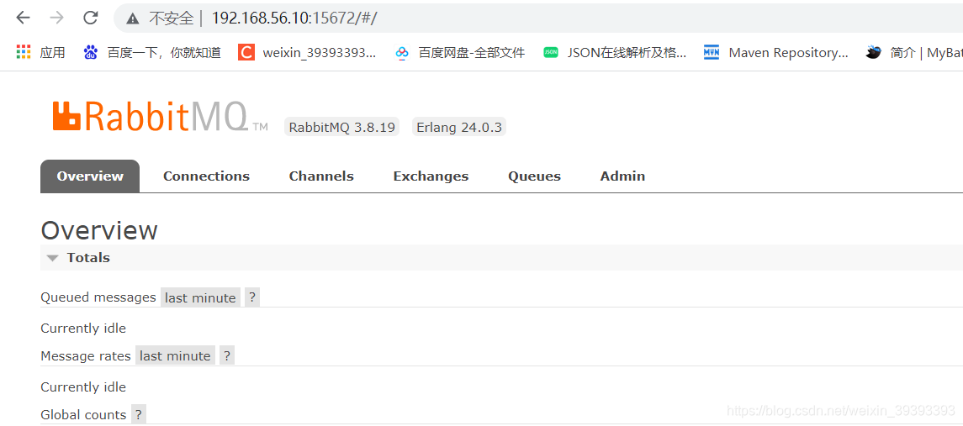Screen dimensions: 963x426
Task: Select the Admin tab
Action: (622, 176)
